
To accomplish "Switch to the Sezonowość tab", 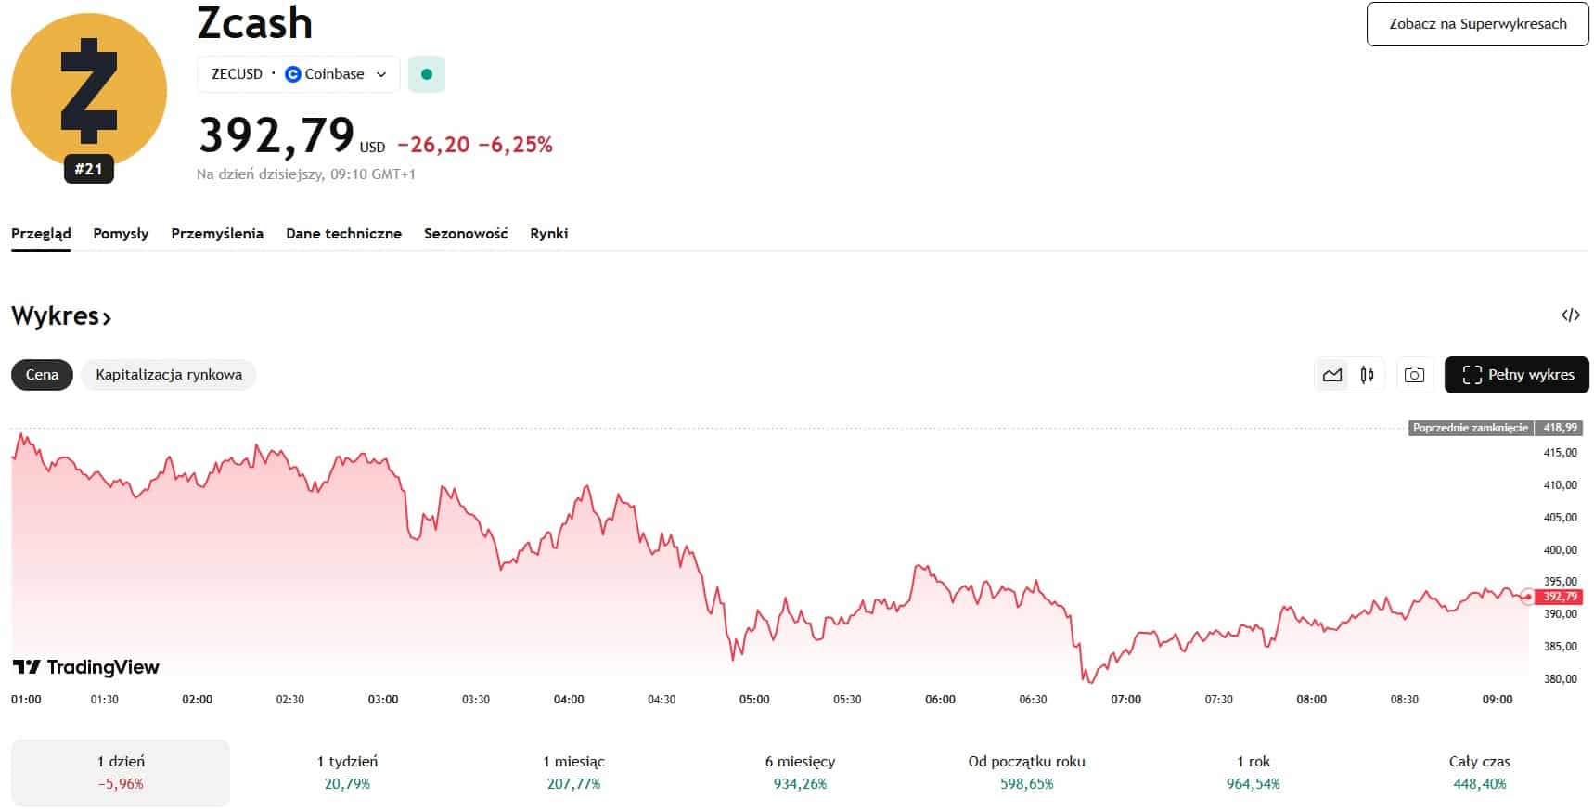I will point(466,234).
